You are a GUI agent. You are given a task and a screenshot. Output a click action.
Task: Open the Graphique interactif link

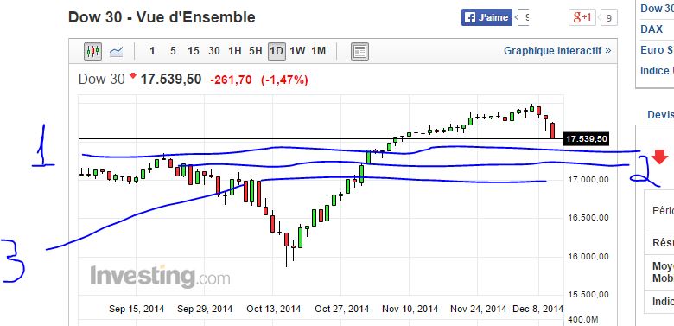(x=557, y=51)
